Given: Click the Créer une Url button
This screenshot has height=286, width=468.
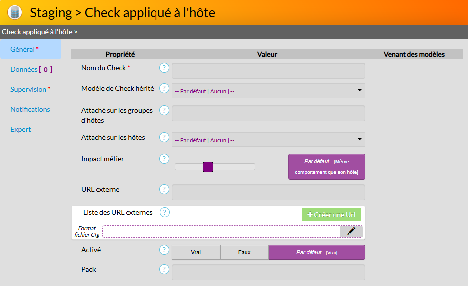Looking at the screenshot, I should tap(331, 215).
